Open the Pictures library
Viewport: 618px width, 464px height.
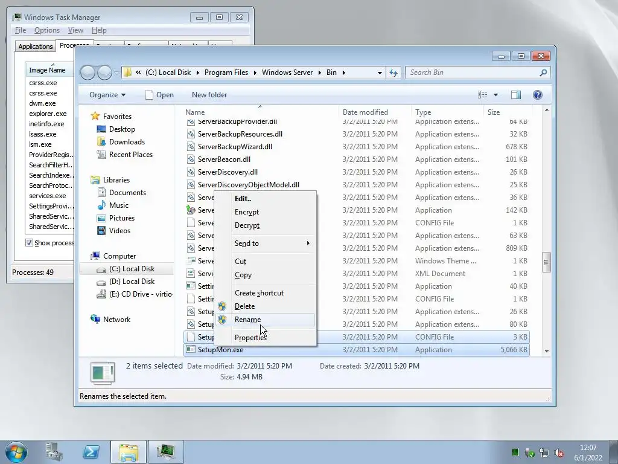pos(122,217)
